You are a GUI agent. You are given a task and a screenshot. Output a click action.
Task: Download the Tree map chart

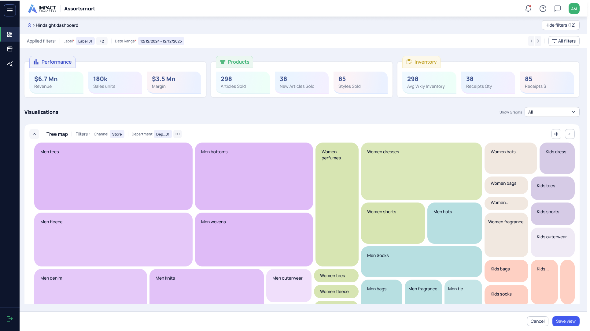click(570, 134)
